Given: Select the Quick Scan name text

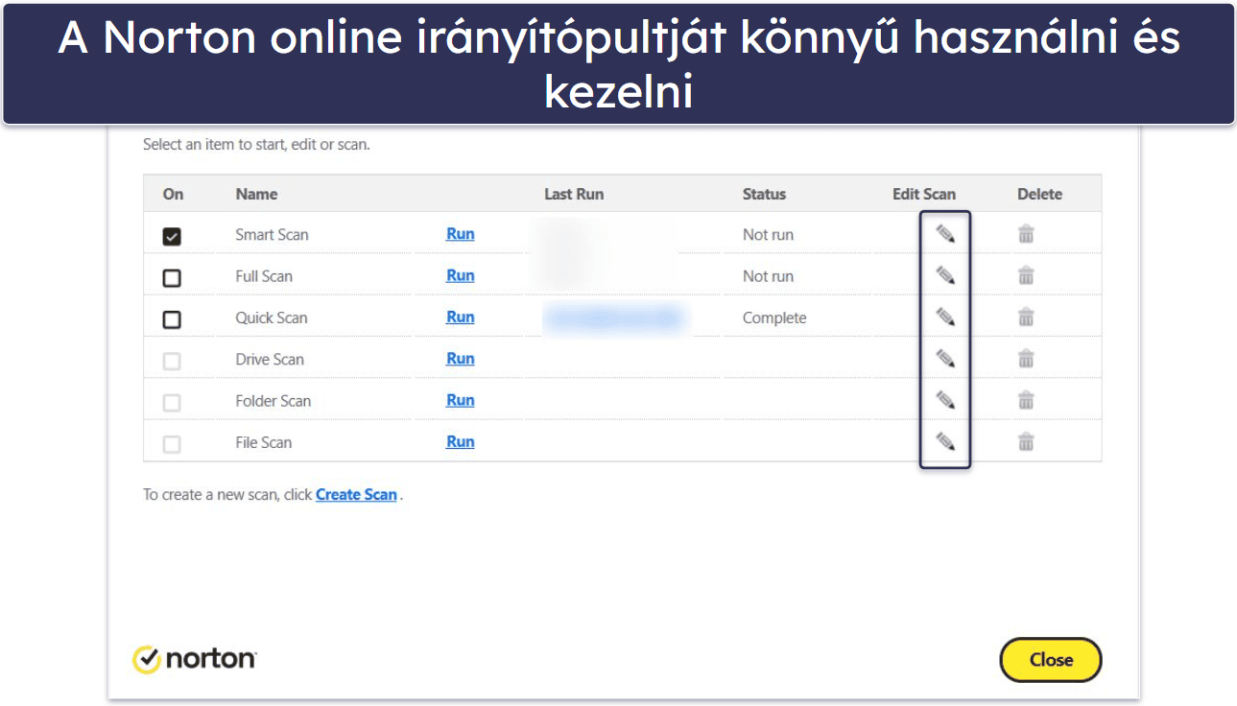Looking at the screenshot, I should [x=272, y=318].
